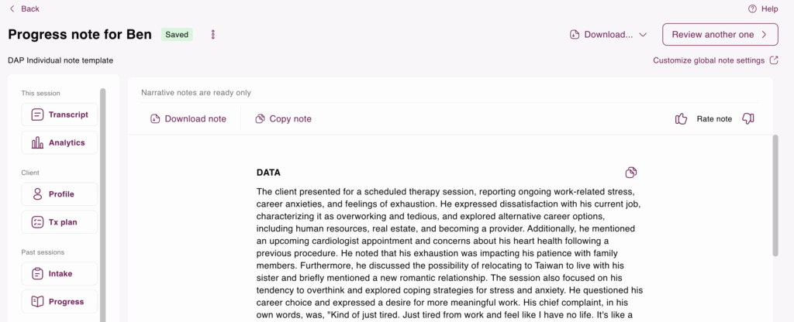Open the session Transcript
Screen dimensions: 794x322
[60, 115]
